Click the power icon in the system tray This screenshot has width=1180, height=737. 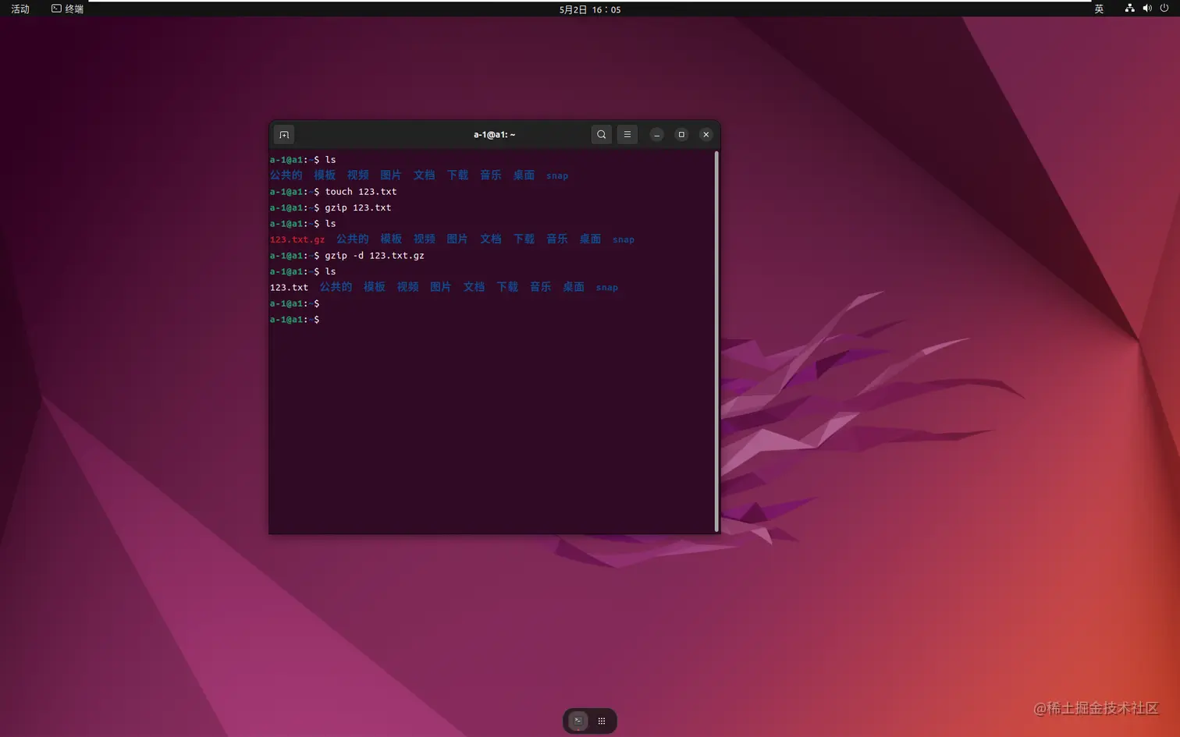(1164, 9)
